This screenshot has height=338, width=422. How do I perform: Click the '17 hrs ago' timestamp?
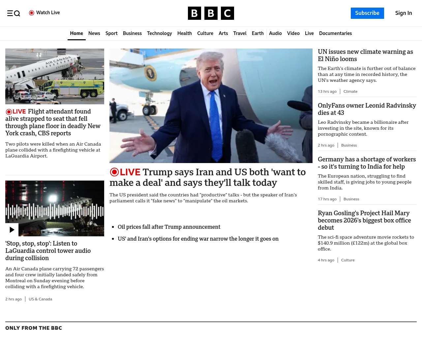pos(327,199)
